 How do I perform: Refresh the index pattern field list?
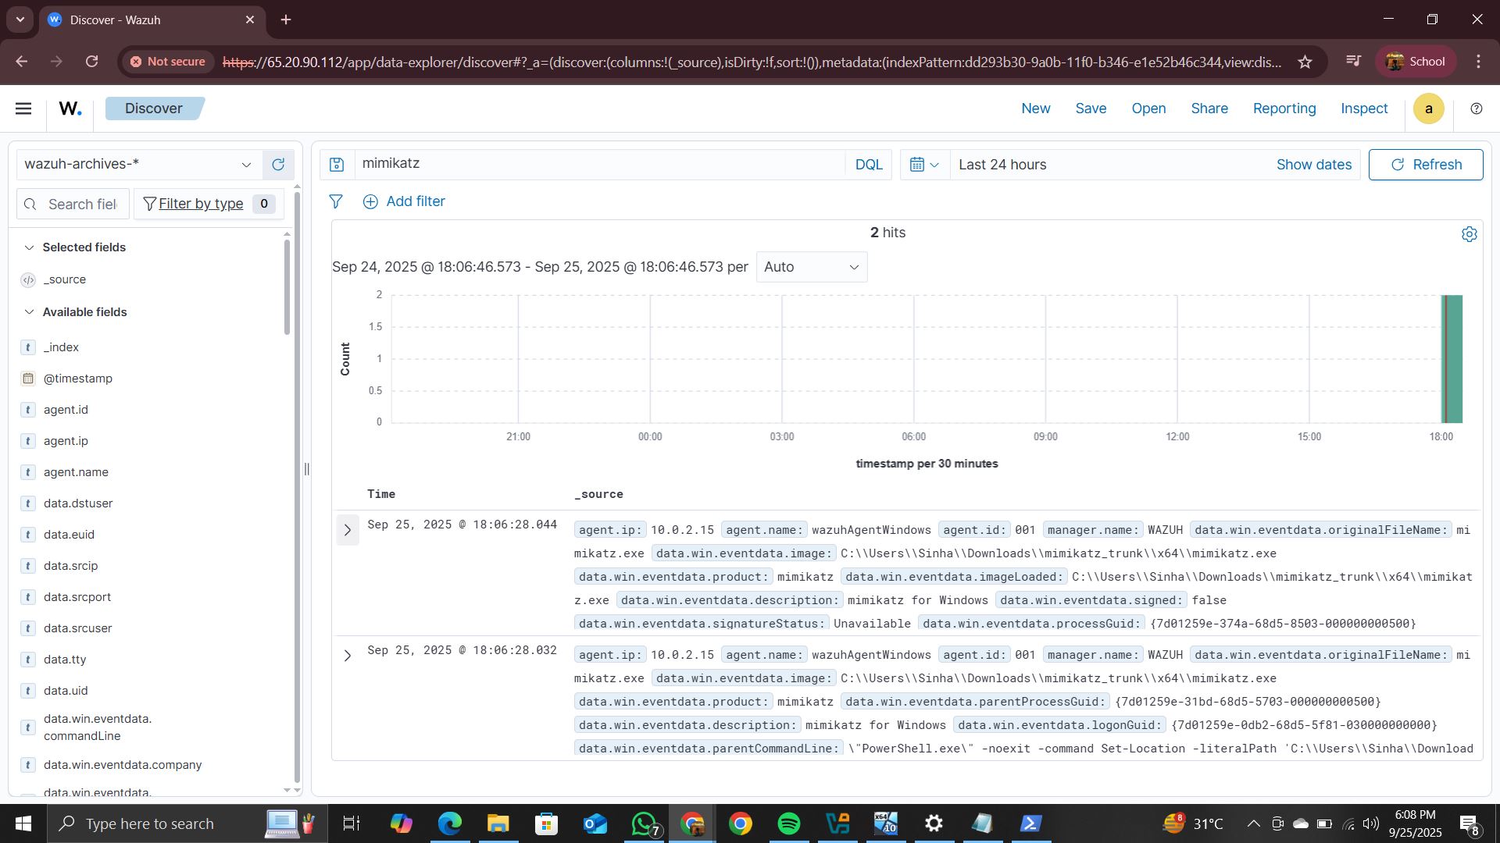(x=278, y=164)
